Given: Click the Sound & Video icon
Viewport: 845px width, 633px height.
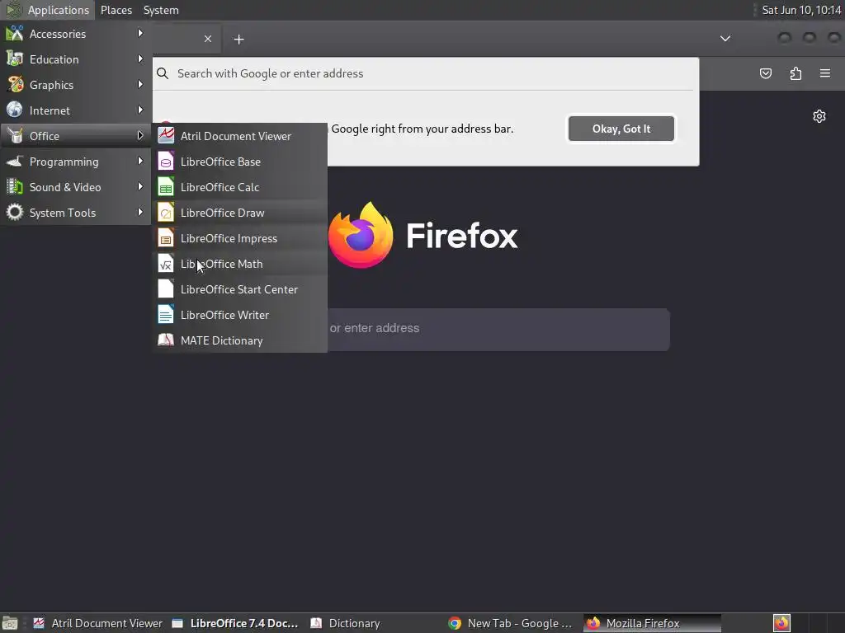Looking at the screenshot, I should 15,187.
